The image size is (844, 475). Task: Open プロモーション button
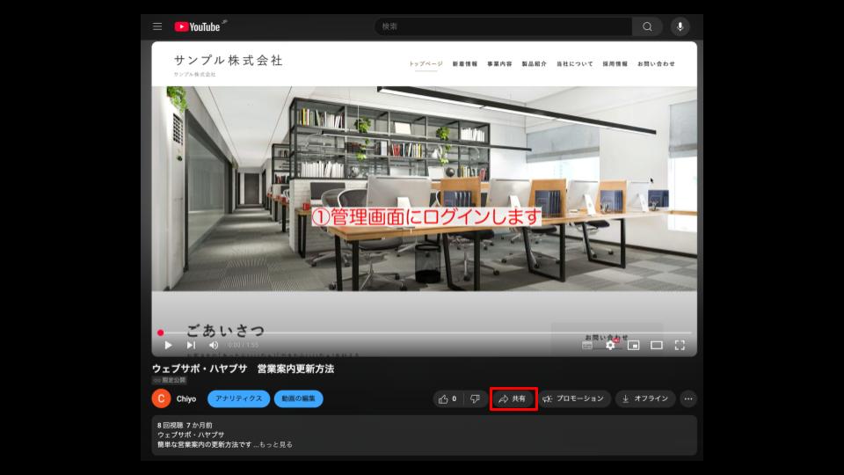[574, 399]
